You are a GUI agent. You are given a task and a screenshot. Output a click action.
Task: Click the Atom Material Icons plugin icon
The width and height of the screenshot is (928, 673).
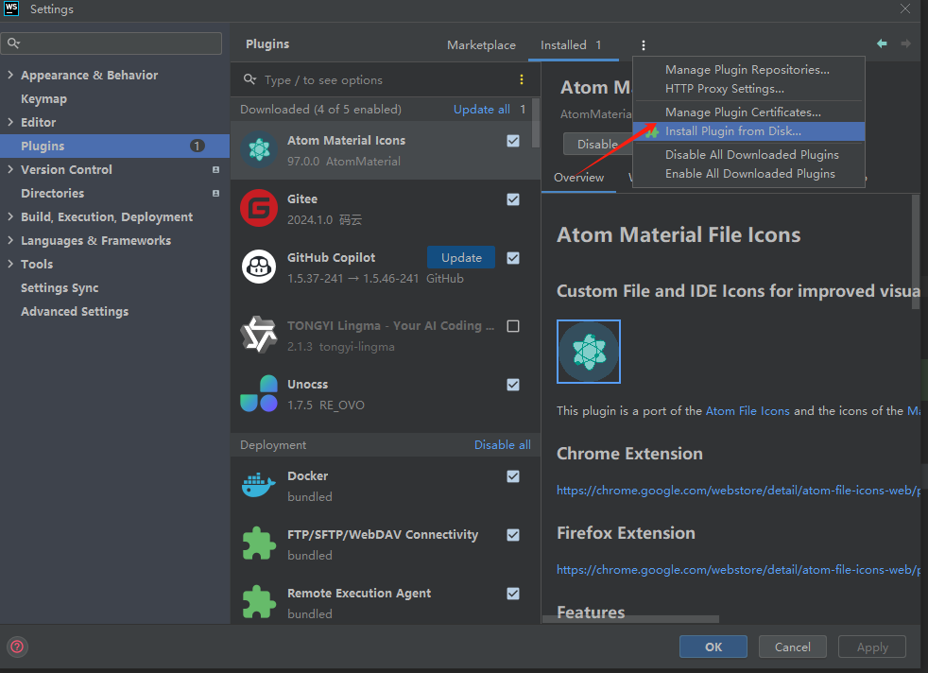click(259, 149)
